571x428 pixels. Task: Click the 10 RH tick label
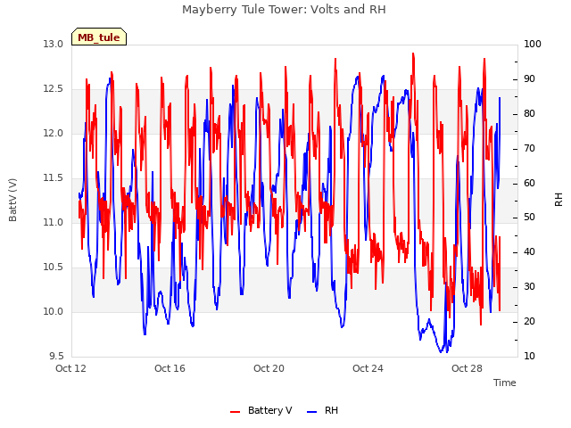529,356
